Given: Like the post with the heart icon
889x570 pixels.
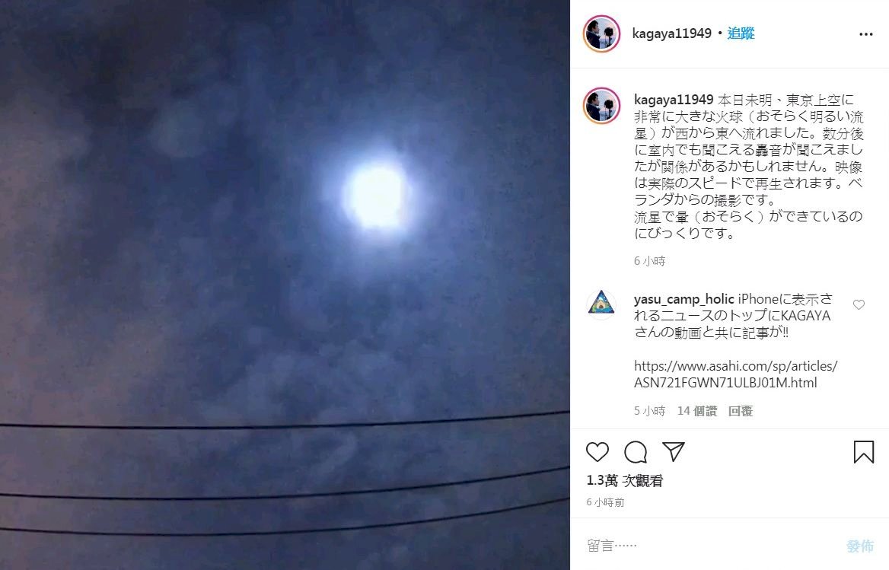Looking at the screenshot, I should [x=597, y=451].
